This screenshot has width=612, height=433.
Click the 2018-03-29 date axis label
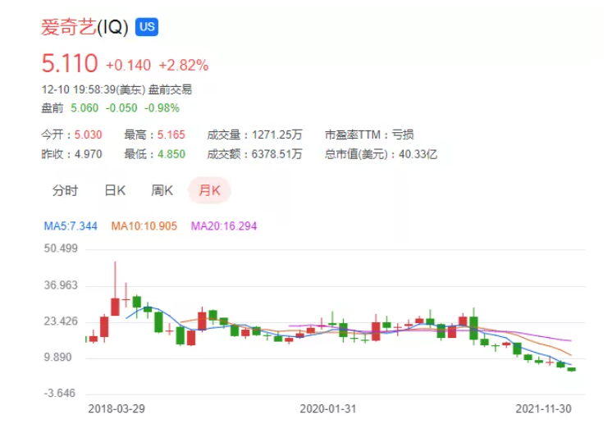pos(117,408)
